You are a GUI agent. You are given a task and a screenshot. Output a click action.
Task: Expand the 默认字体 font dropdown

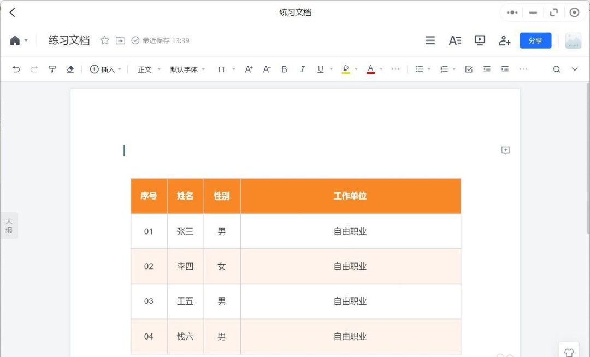tap(185, 69)
